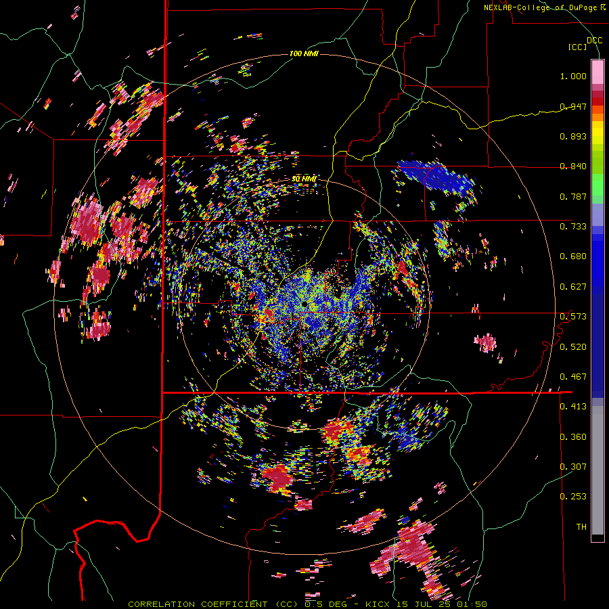Click the 50 NMI range ring label
This screenshot has height=609, width=609.
[304, 179]
